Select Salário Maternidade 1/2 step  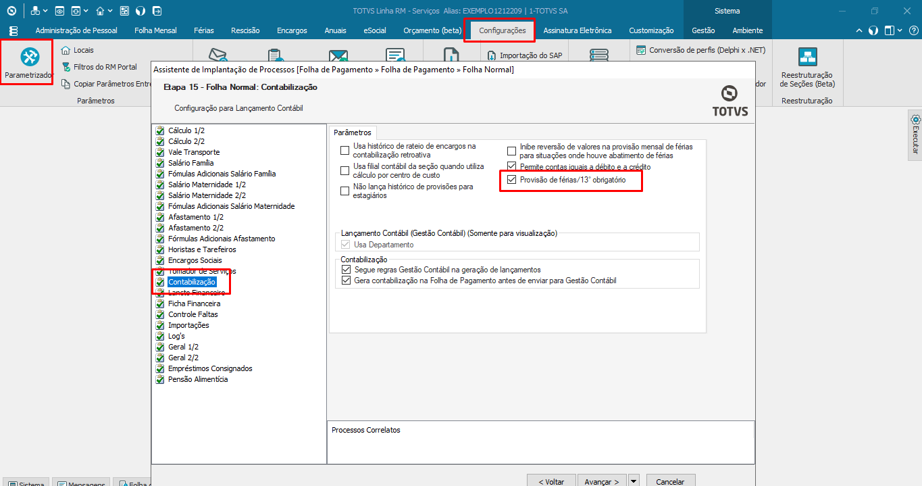tap(207, 185)
